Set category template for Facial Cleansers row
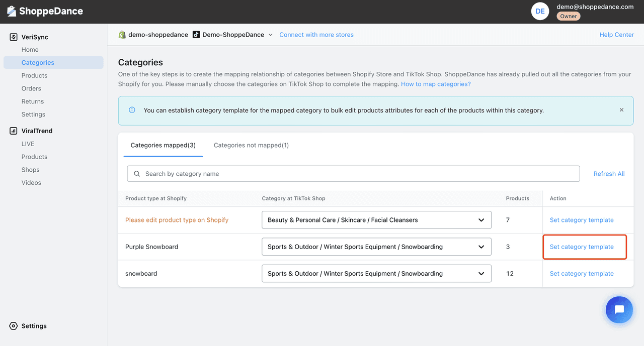 pyautogui.click(x=582, y=220)
